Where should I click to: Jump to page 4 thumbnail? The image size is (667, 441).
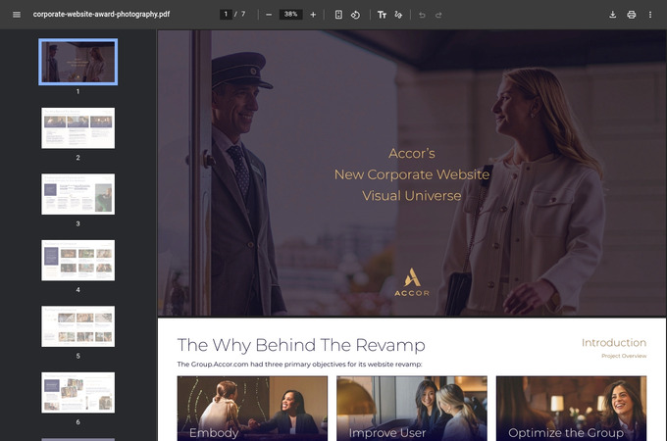click(x=77, y=260)
